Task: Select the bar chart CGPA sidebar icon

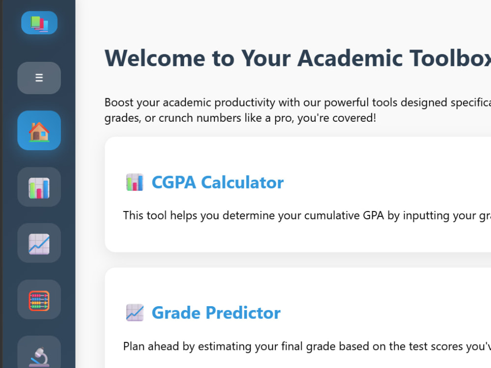Action: pos(39,187)
